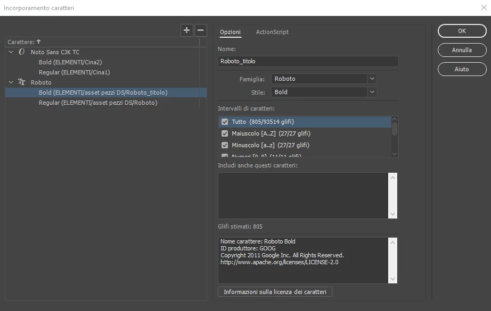
Task: Click the sort arrow next to Carattere
Action: (38, 41)
